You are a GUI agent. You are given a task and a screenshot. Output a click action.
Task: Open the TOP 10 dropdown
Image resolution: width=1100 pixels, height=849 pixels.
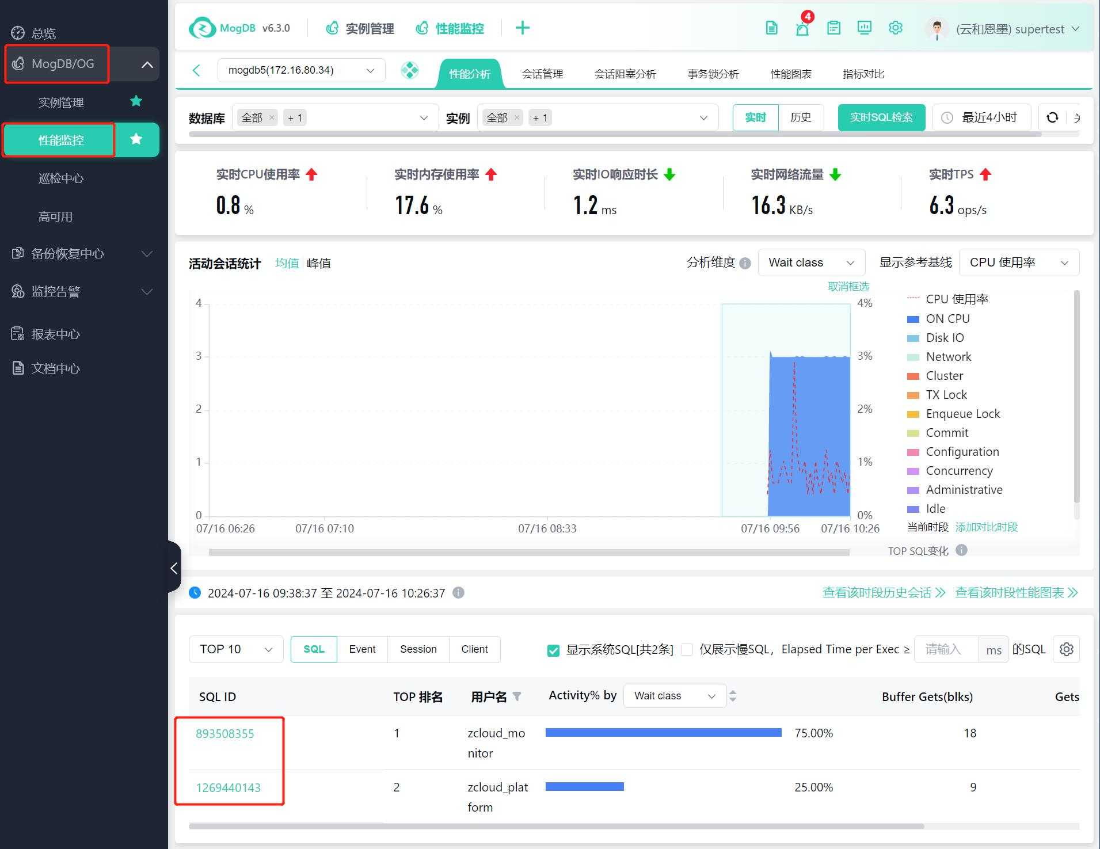pos(236,649)
